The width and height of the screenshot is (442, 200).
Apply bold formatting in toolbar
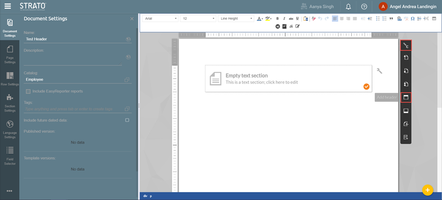[x=277, y=19]
